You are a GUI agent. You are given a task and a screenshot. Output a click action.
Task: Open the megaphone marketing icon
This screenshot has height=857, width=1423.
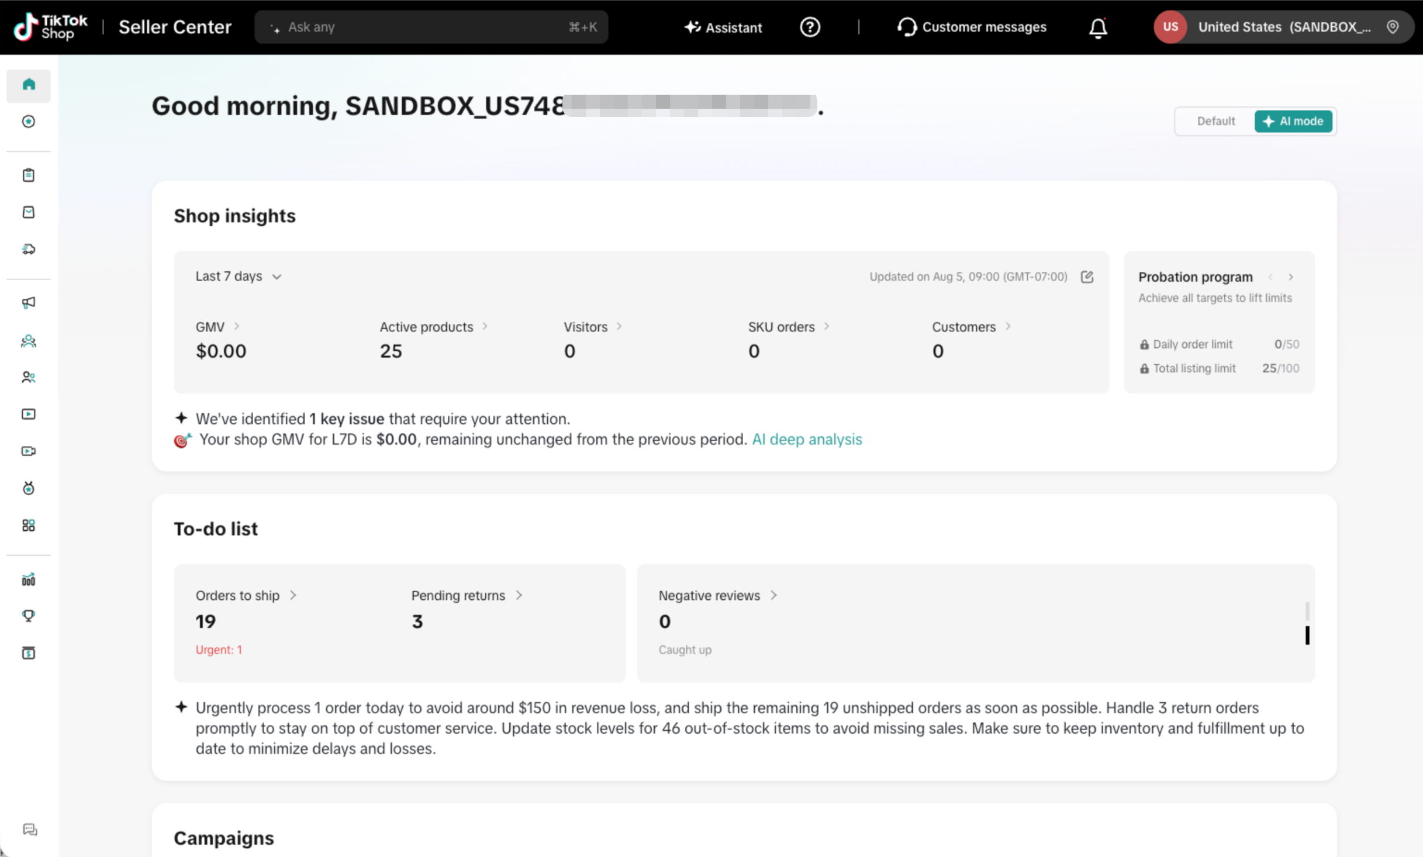click(29, 303)
